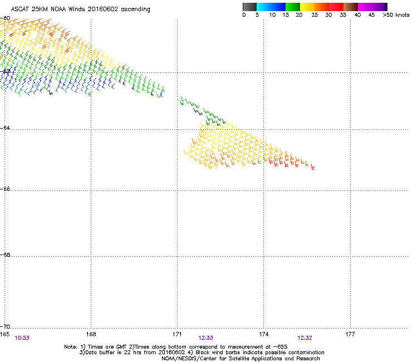Viewport: 412px width, 362px height.
Task: Click the '40' value under the color scale
Action: (357, 15)
